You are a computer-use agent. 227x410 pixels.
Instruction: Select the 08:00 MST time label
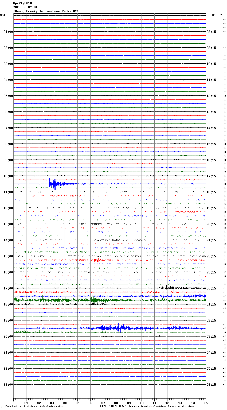coord(8,144)
